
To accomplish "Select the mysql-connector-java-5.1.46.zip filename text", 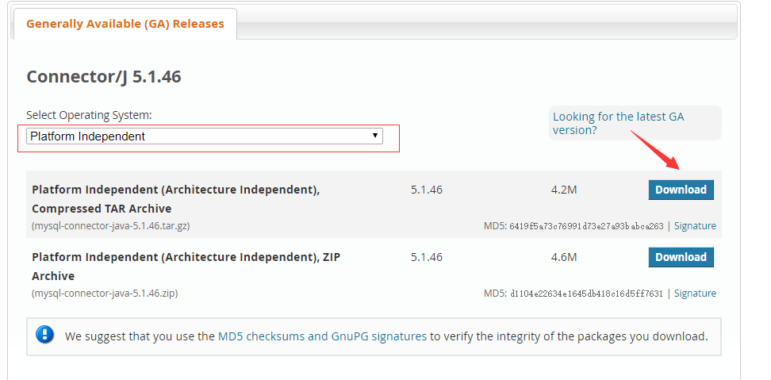I will point(105,294).
